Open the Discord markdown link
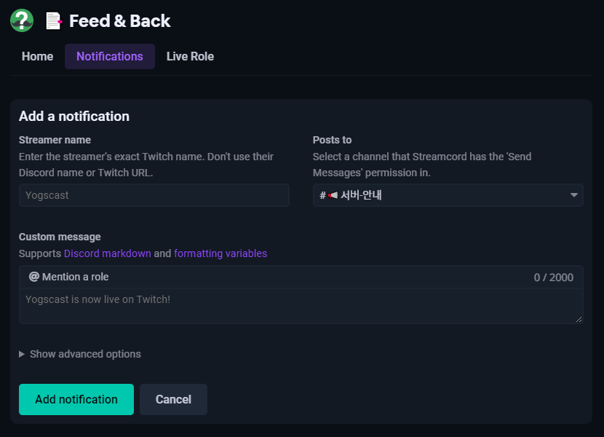604x437 pixels. pyautogui.click(x=107, y=253)
